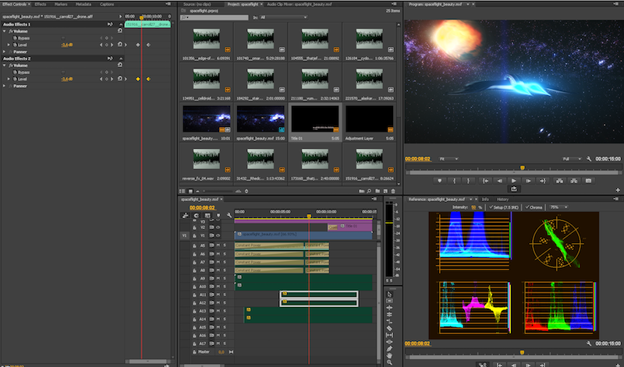Viewport: 624px width, 367px height.
Task: Select the Ripple Edit tool
Action: 389,308
